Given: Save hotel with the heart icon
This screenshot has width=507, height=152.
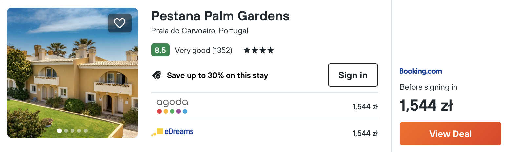Looking at the screenshot, I should pyautogui.click(x=120, y=23).
